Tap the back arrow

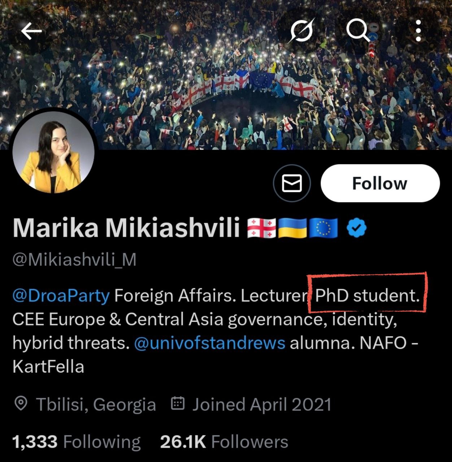click(31, 31)
